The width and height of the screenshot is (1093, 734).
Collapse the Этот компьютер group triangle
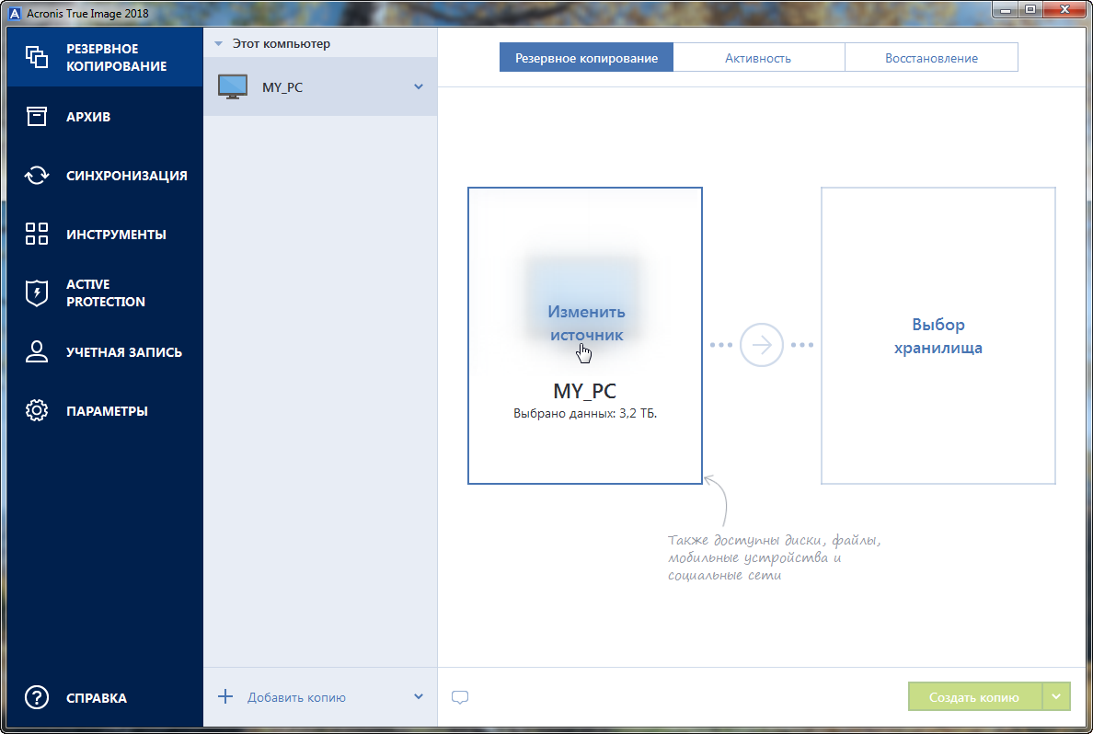coord(218,44)
